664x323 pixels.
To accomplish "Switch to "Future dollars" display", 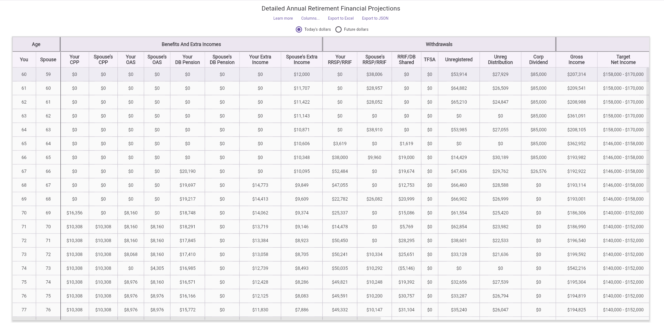I will (338, 29).
